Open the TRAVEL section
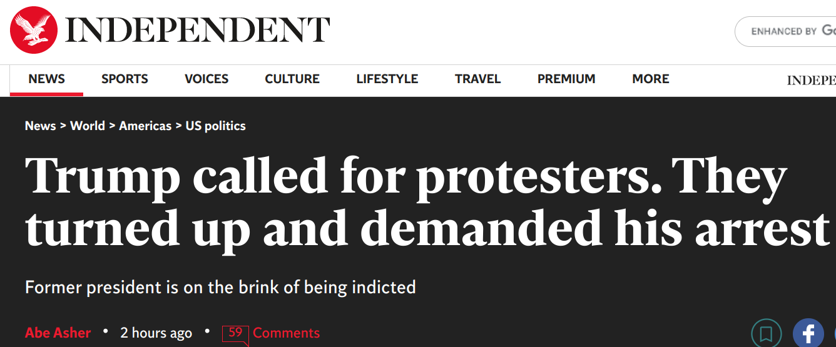Image resolution: width=836 pixels, height=347 pixels. point(478,79)
